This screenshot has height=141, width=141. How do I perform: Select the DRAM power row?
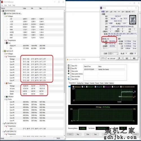32,94
